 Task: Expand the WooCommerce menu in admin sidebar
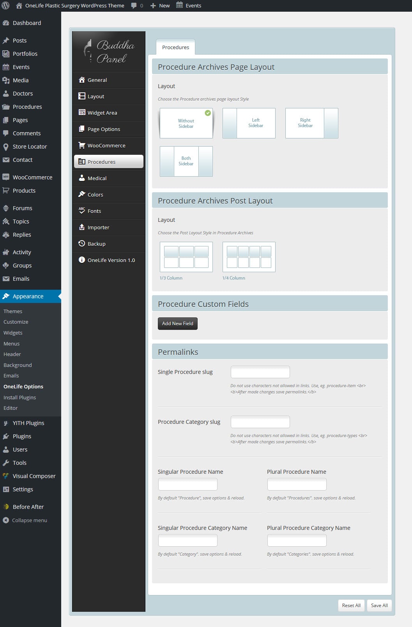(32, 177)
